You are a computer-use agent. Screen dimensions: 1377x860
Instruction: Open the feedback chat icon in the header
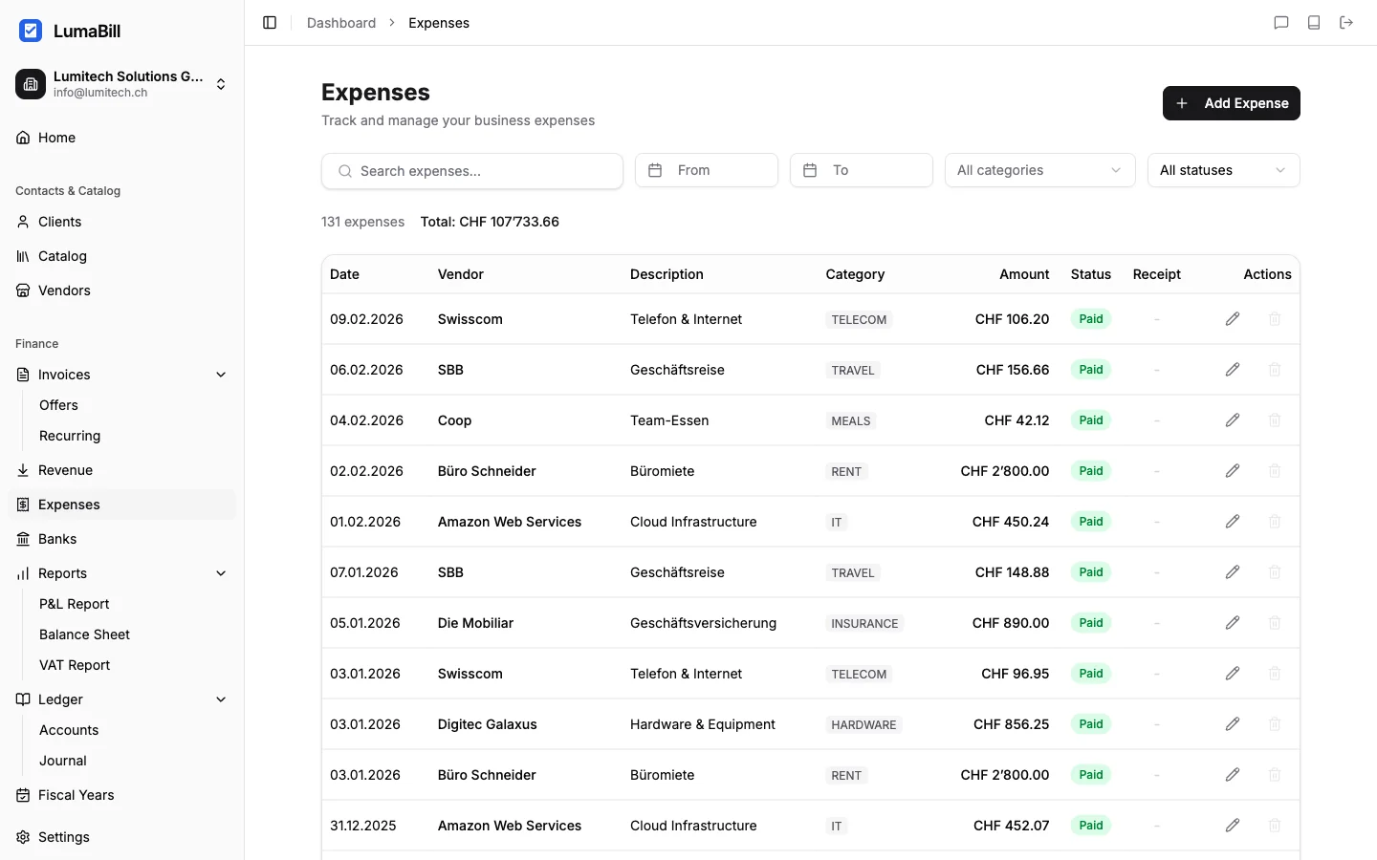[1281, 22]
